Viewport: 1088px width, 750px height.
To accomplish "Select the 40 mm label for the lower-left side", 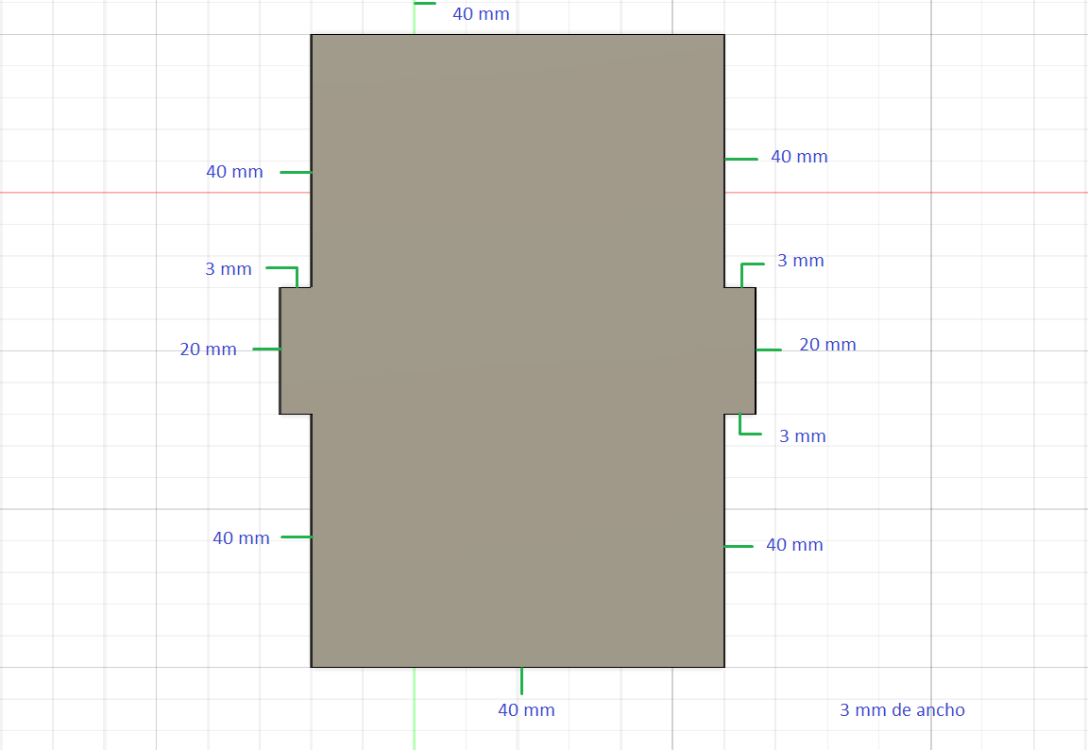I will [x=241, y=537].
